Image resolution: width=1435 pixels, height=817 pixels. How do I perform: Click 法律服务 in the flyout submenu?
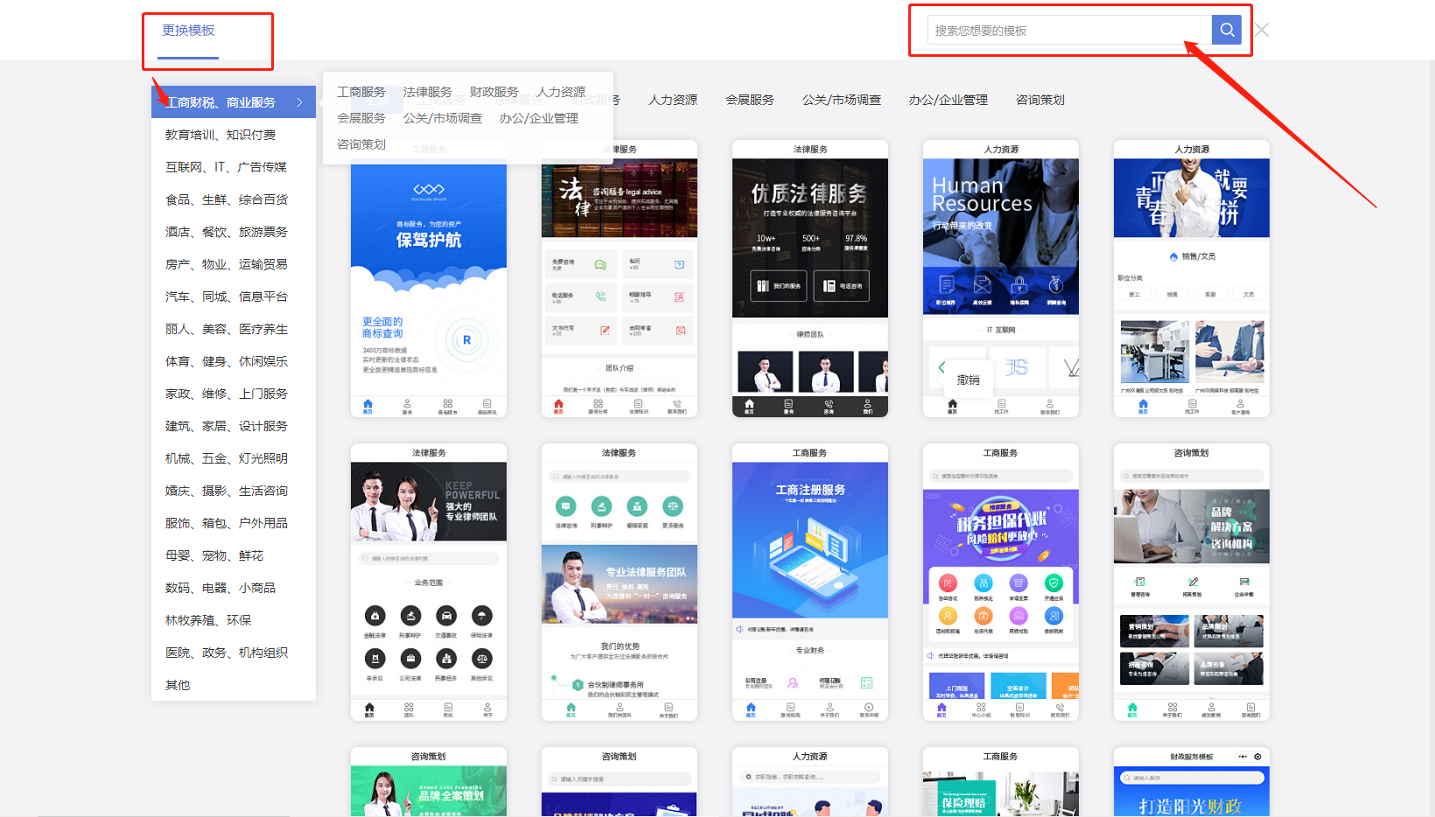click(x=428, y=92)
